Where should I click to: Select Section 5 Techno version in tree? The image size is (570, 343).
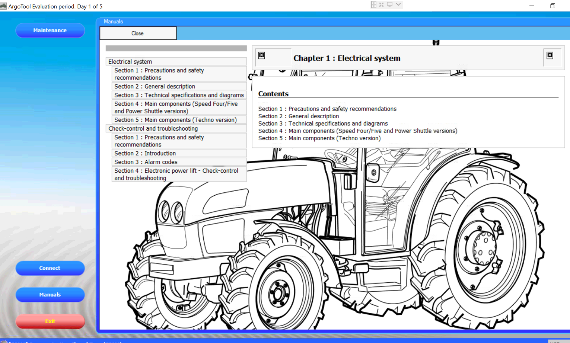pyautogui.click(x=175, y=120)
